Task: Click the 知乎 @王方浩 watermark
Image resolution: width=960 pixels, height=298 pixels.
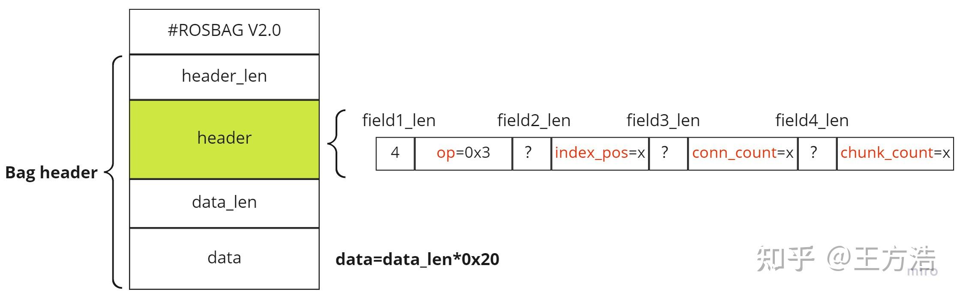Action: point(846,260)
